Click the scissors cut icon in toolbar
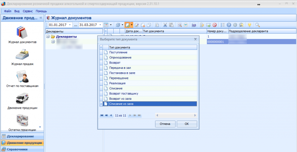297x152 pixels. click(x=165, y=25)
